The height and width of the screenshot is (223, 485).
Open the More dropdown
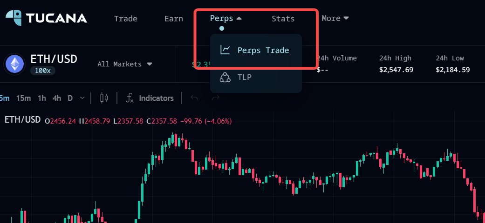(335, 19)
